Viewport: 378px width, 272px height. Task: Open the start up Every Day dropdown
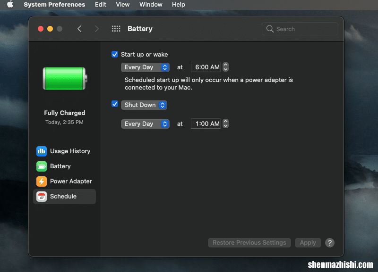point(145,67)
